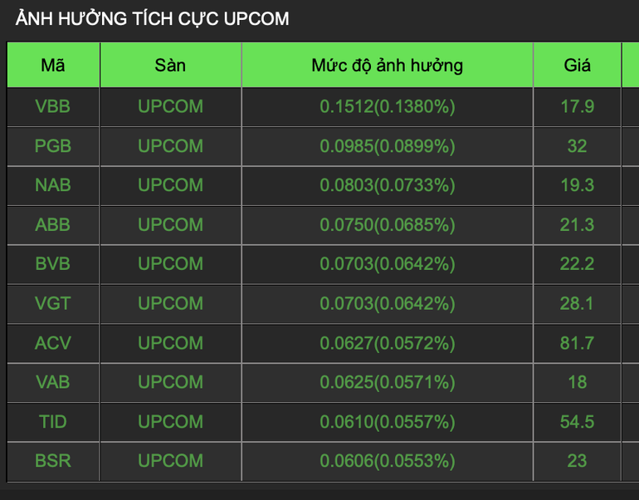Viewport: 639px width, 500px height.
Task: Select ACV price cell 81.7
Action: tap(577, 343)
